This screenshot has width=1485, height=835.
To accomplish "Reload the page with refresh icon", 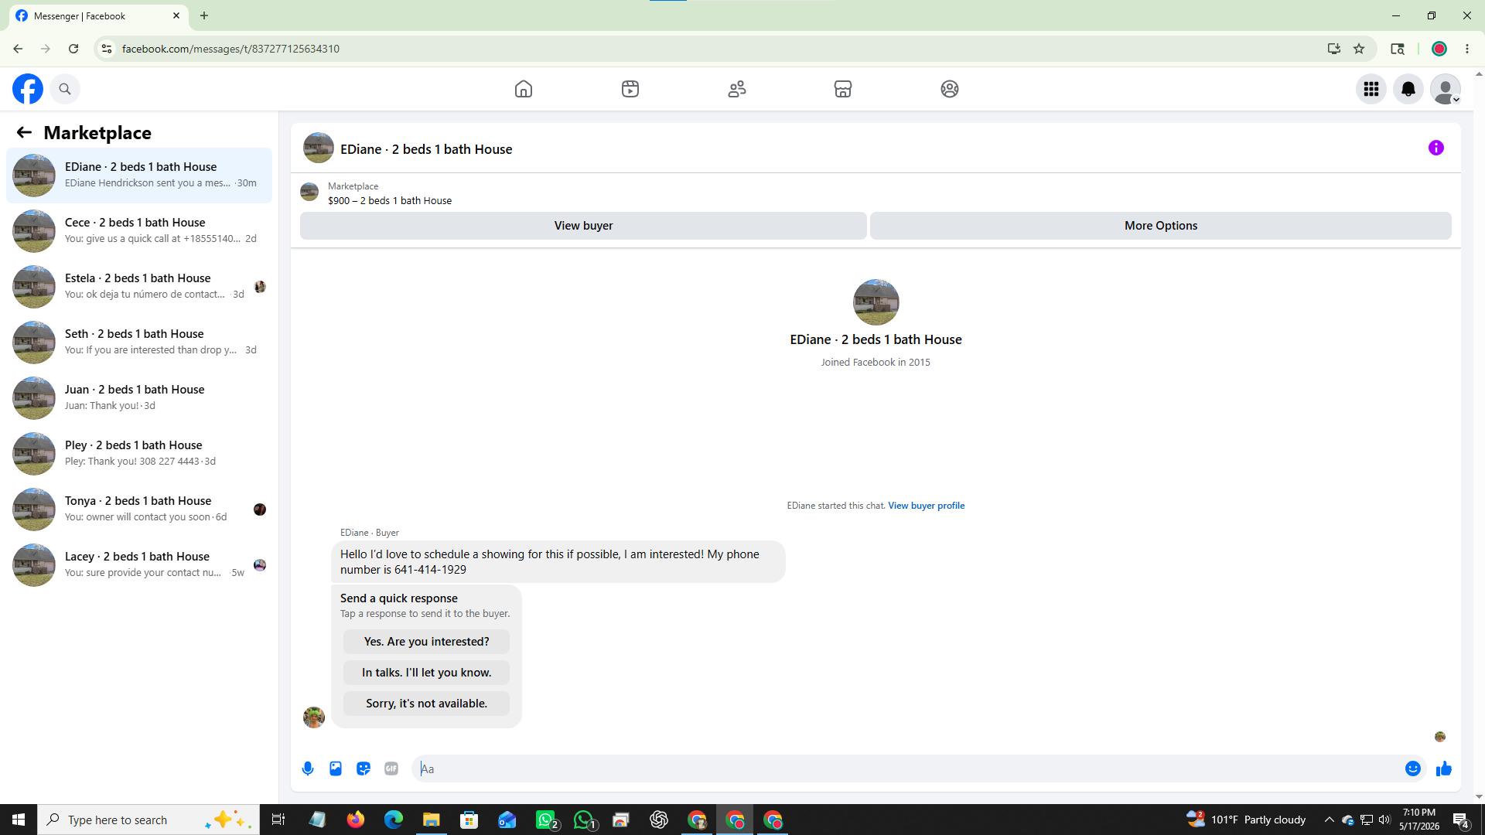I will pos(73,49).
